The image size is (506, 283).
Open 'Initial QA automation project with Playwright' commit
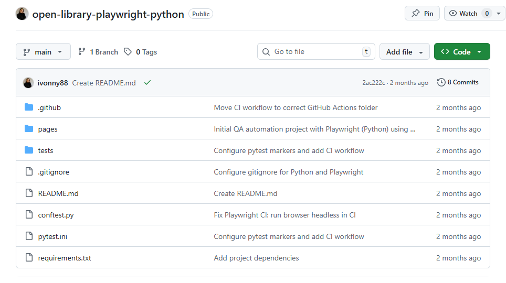click(x=314, y=129)
